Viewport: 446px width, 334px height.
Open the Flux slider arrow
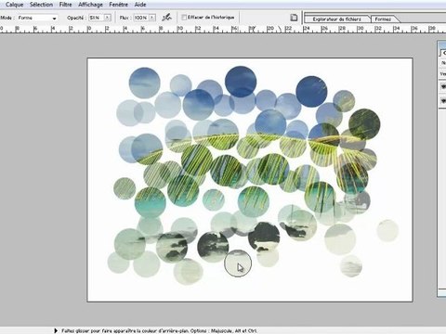(x=152, y=18)
